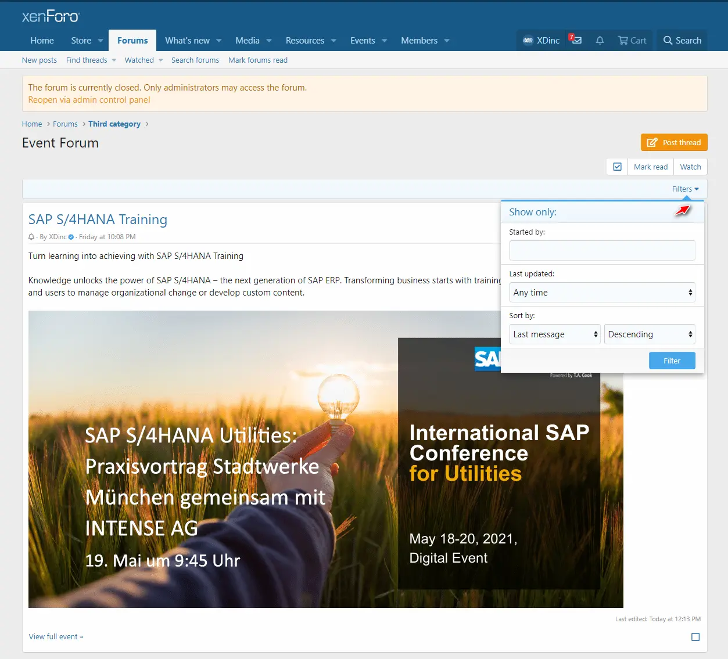Open the What's new tab

click(x=187, y=41)
